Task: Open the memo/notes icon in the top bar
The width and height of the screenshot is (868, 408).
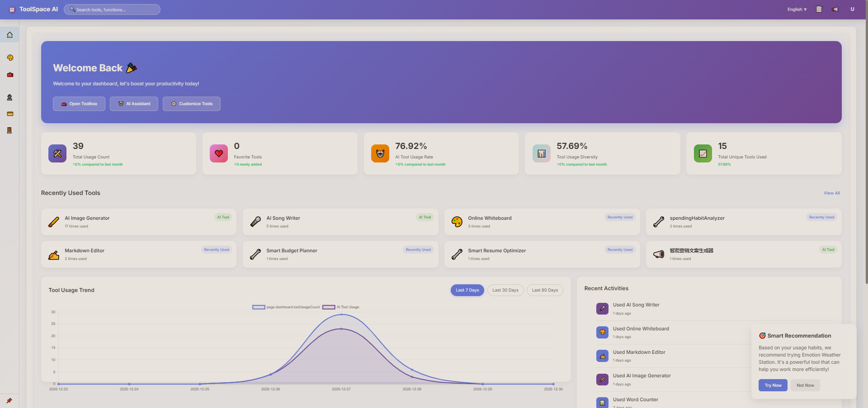Action: (x=819, y=9)
